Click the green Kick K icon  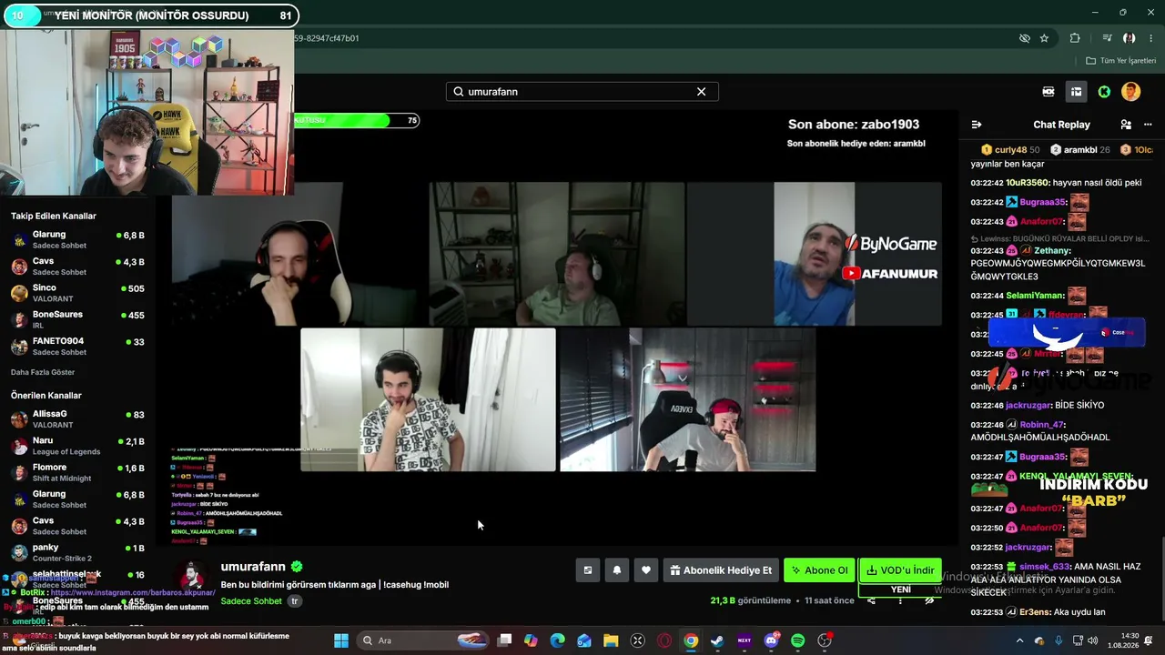tap(1104, 92)
